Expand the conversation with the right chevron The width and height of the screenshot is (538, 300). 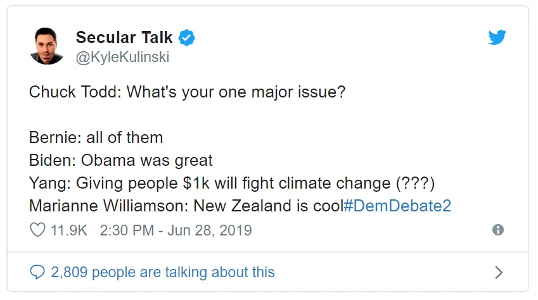[x=499, y=272]
